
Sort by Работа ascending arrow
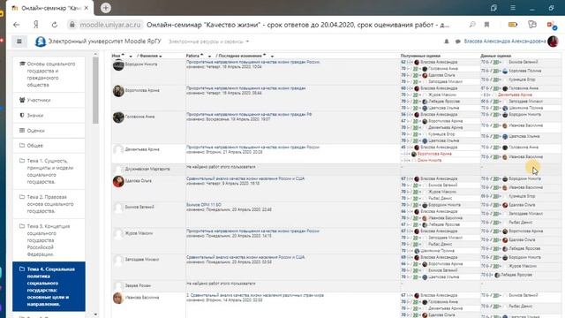(202, 55)
